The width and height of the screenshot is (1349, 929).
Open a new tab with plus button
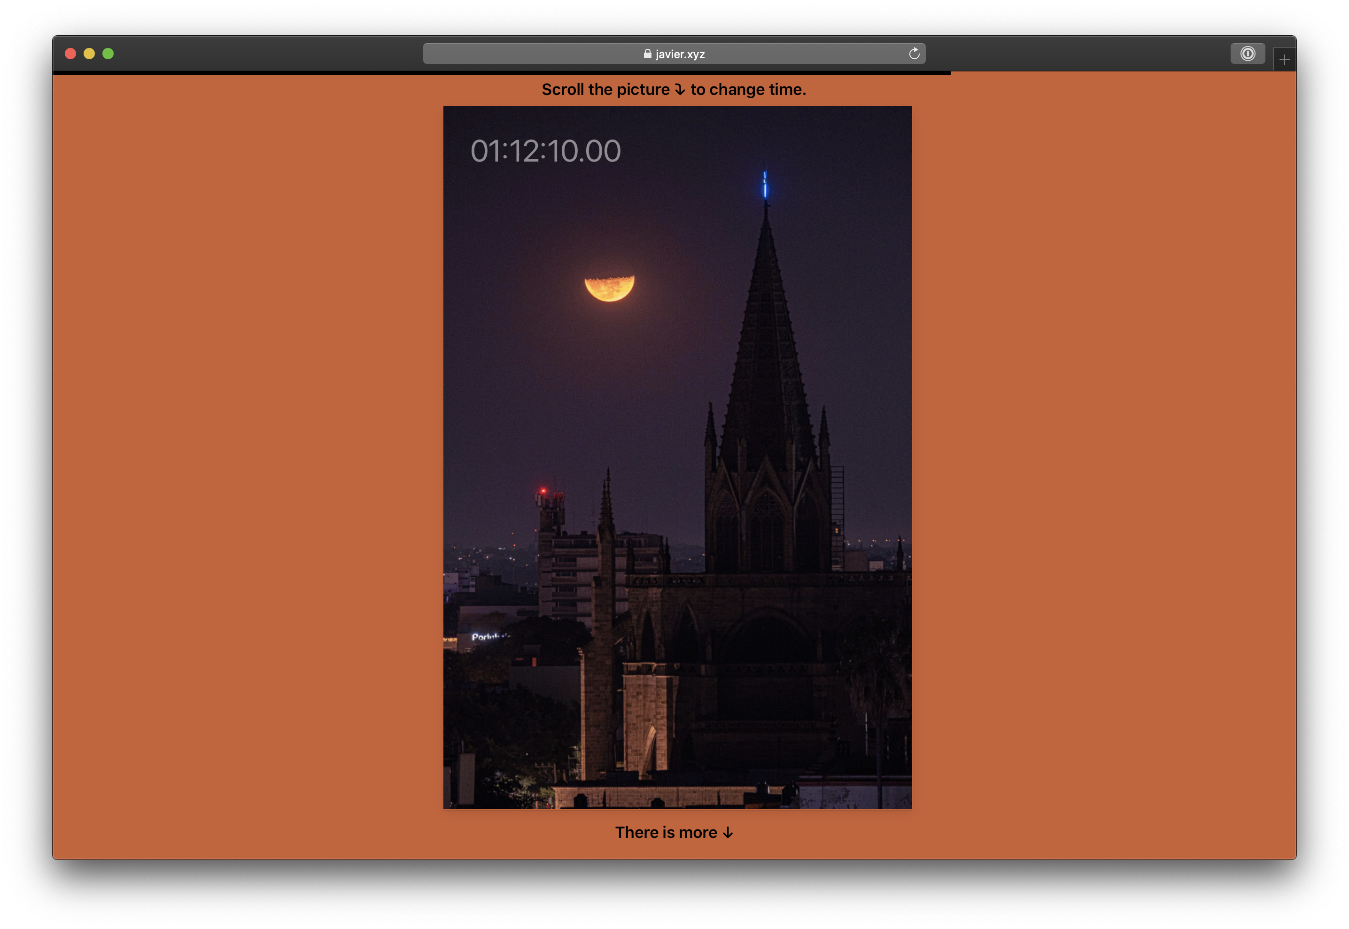[1284, 59]
